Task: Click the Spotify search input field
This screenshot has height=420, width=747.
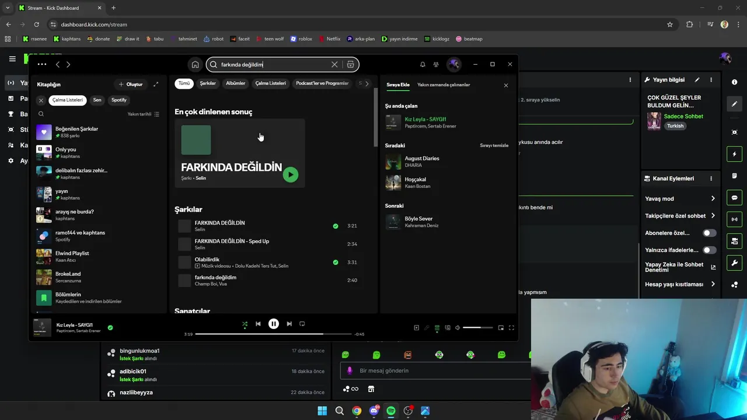Action: coord(271,65)
